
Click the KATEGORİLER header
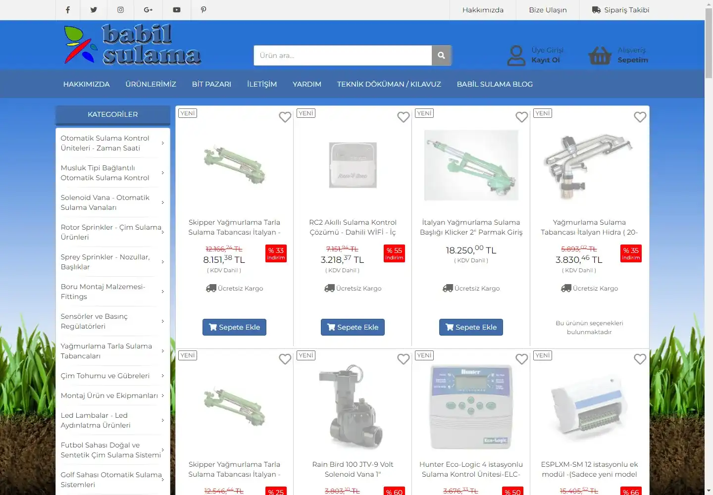(112, 114)
